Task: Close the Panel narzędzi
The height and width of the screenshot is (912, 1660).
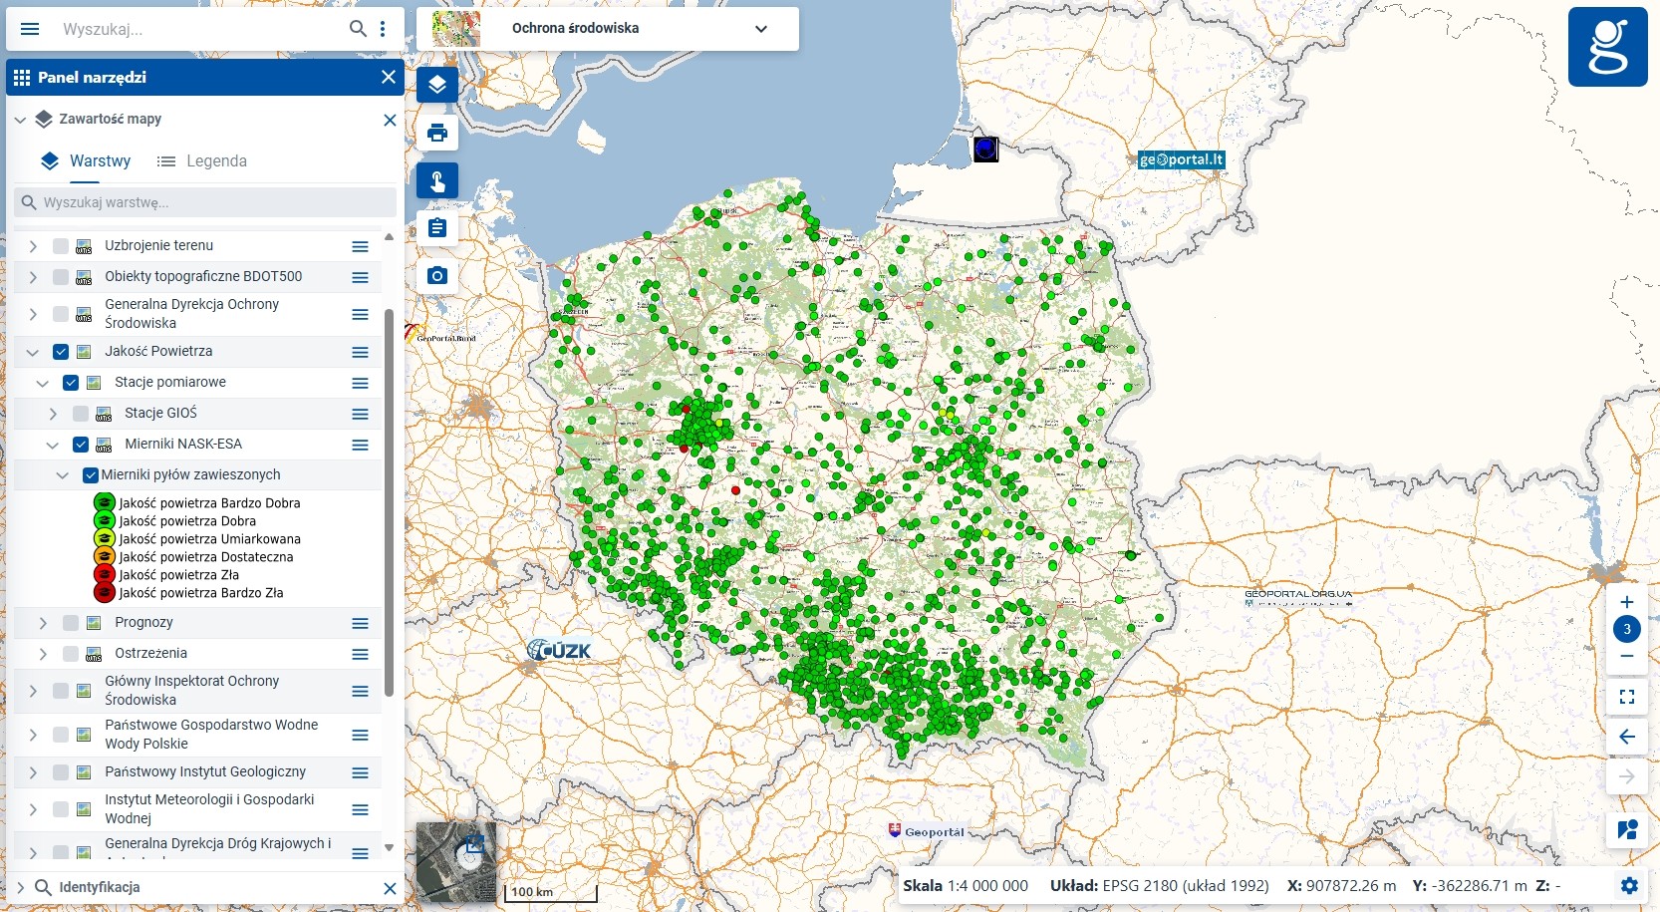Action: click(x=389, y=77)
